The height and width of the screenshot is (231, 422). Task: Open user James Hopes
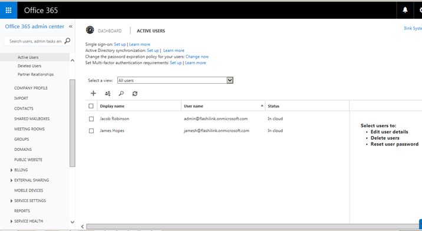(112, 131)
